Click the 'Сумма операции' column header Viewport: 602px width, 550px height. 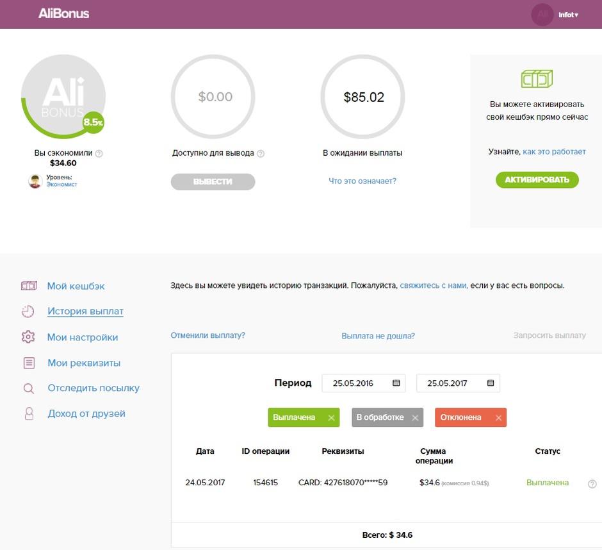coord(434,456)
